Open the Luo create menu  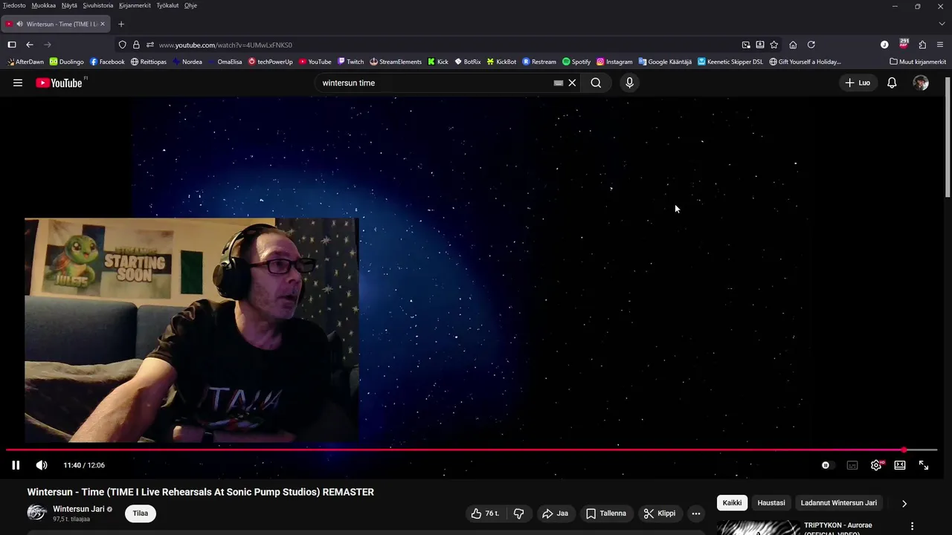point(858,82)
